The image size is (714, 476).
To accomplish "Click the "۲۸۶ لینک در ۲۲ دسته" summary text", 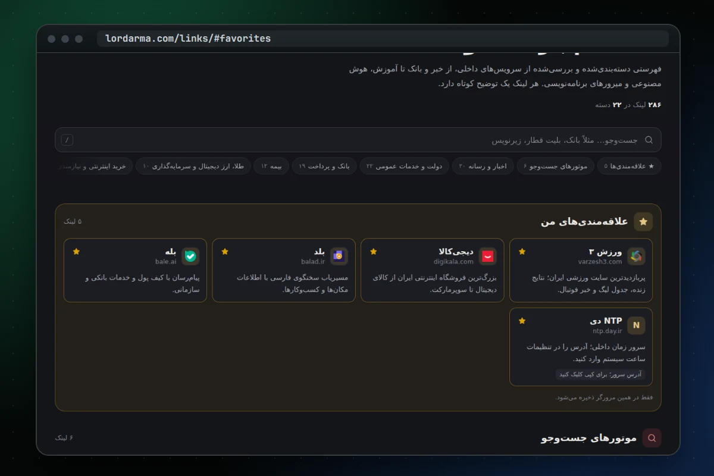I will coord(628,105).
